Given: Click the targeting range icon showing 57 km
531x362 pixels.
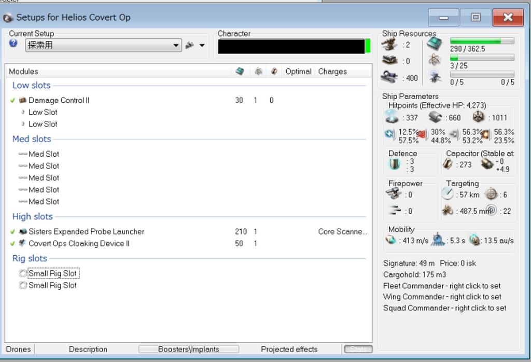Looking at the screenshot, I should (x=448, y=193).
